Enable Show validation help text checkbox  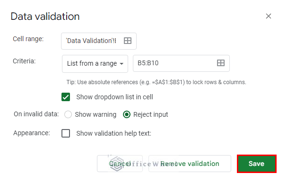pyautogui.click(x=66, y=133)
